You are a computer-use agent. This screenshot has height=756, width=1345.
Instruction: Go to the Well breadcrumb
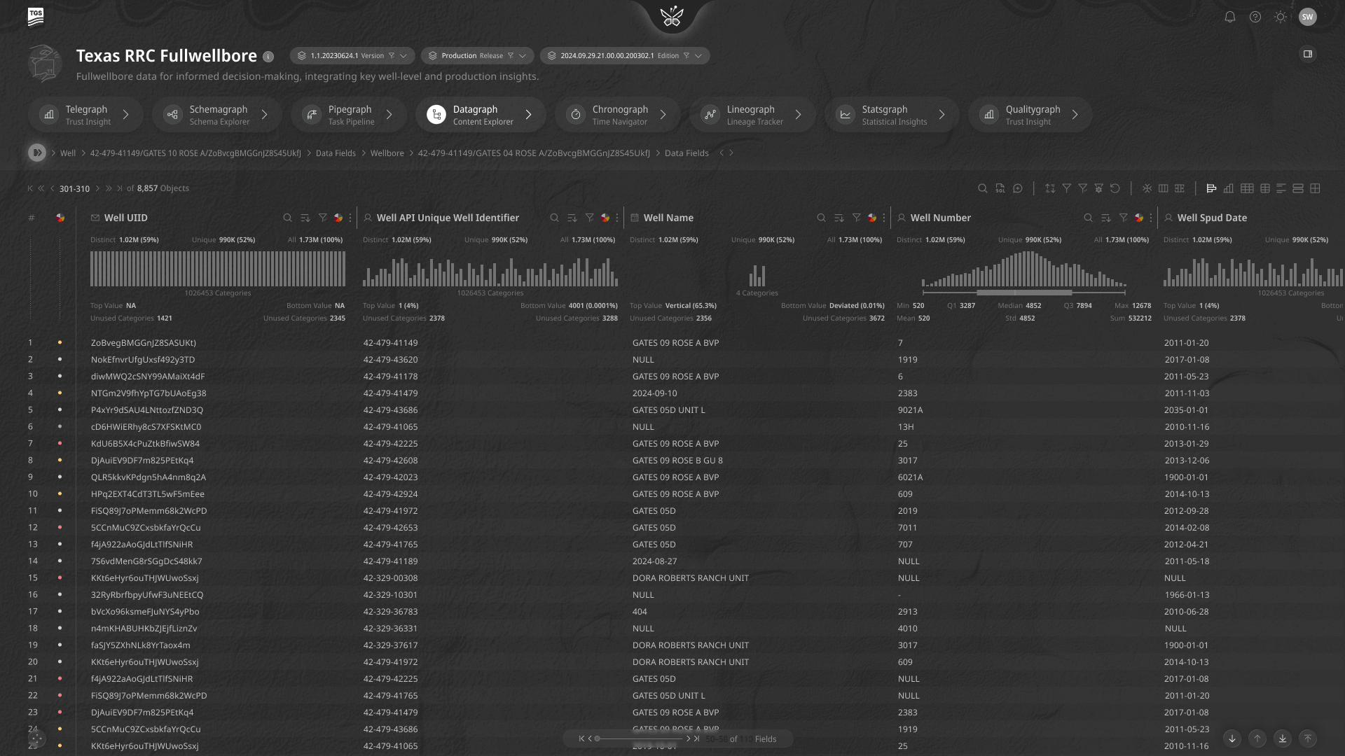pyautogui.click(x=68, y=153)
